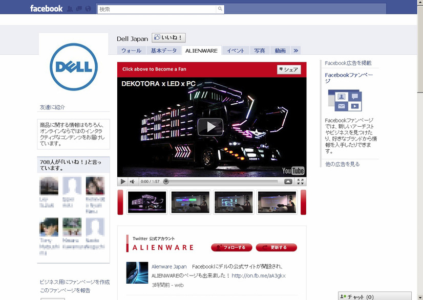
Task: Click Facebook広告を掲載 link
Action: (x=348, y=63)
